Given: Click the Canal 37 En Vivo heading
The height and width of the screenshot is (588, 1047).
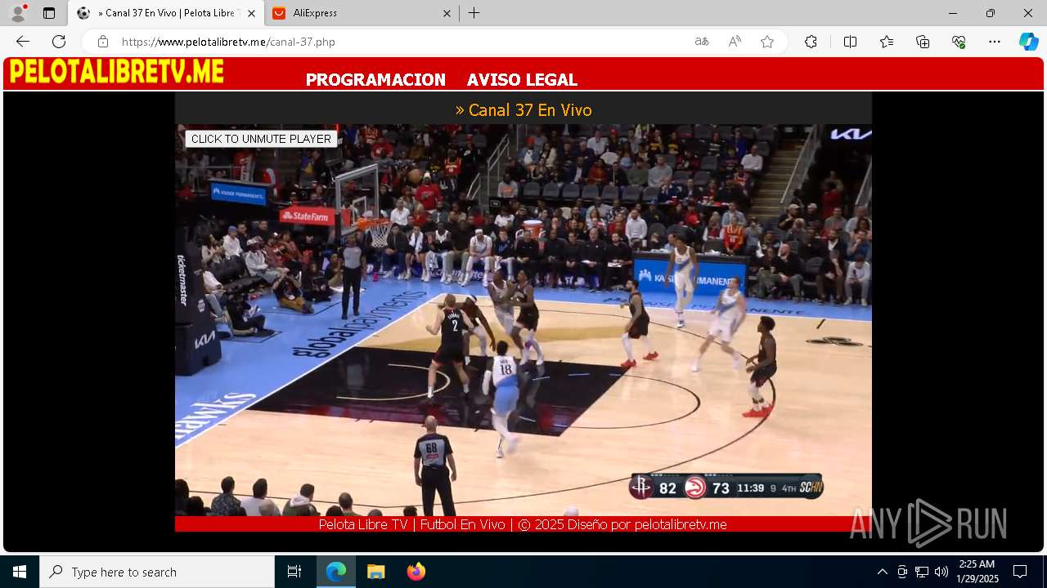Looking at the screenshot, I should click(x=523, y=109).
